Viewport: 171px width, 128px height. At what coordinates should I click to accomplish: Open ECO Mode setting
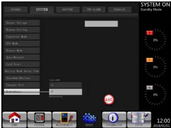pyautogui.click(x=22, y=44)
